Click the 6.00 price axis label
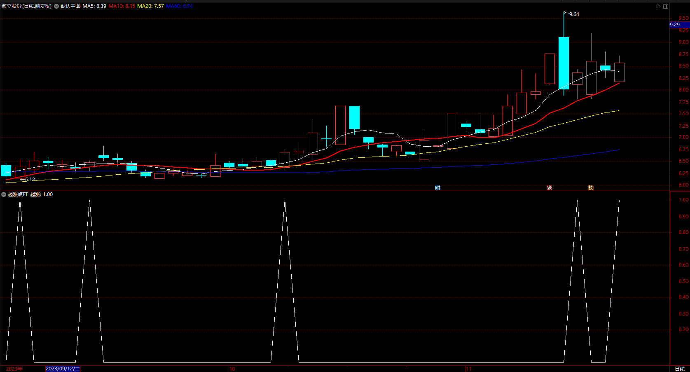The image size is (690, 372). (x=683, y=185)
